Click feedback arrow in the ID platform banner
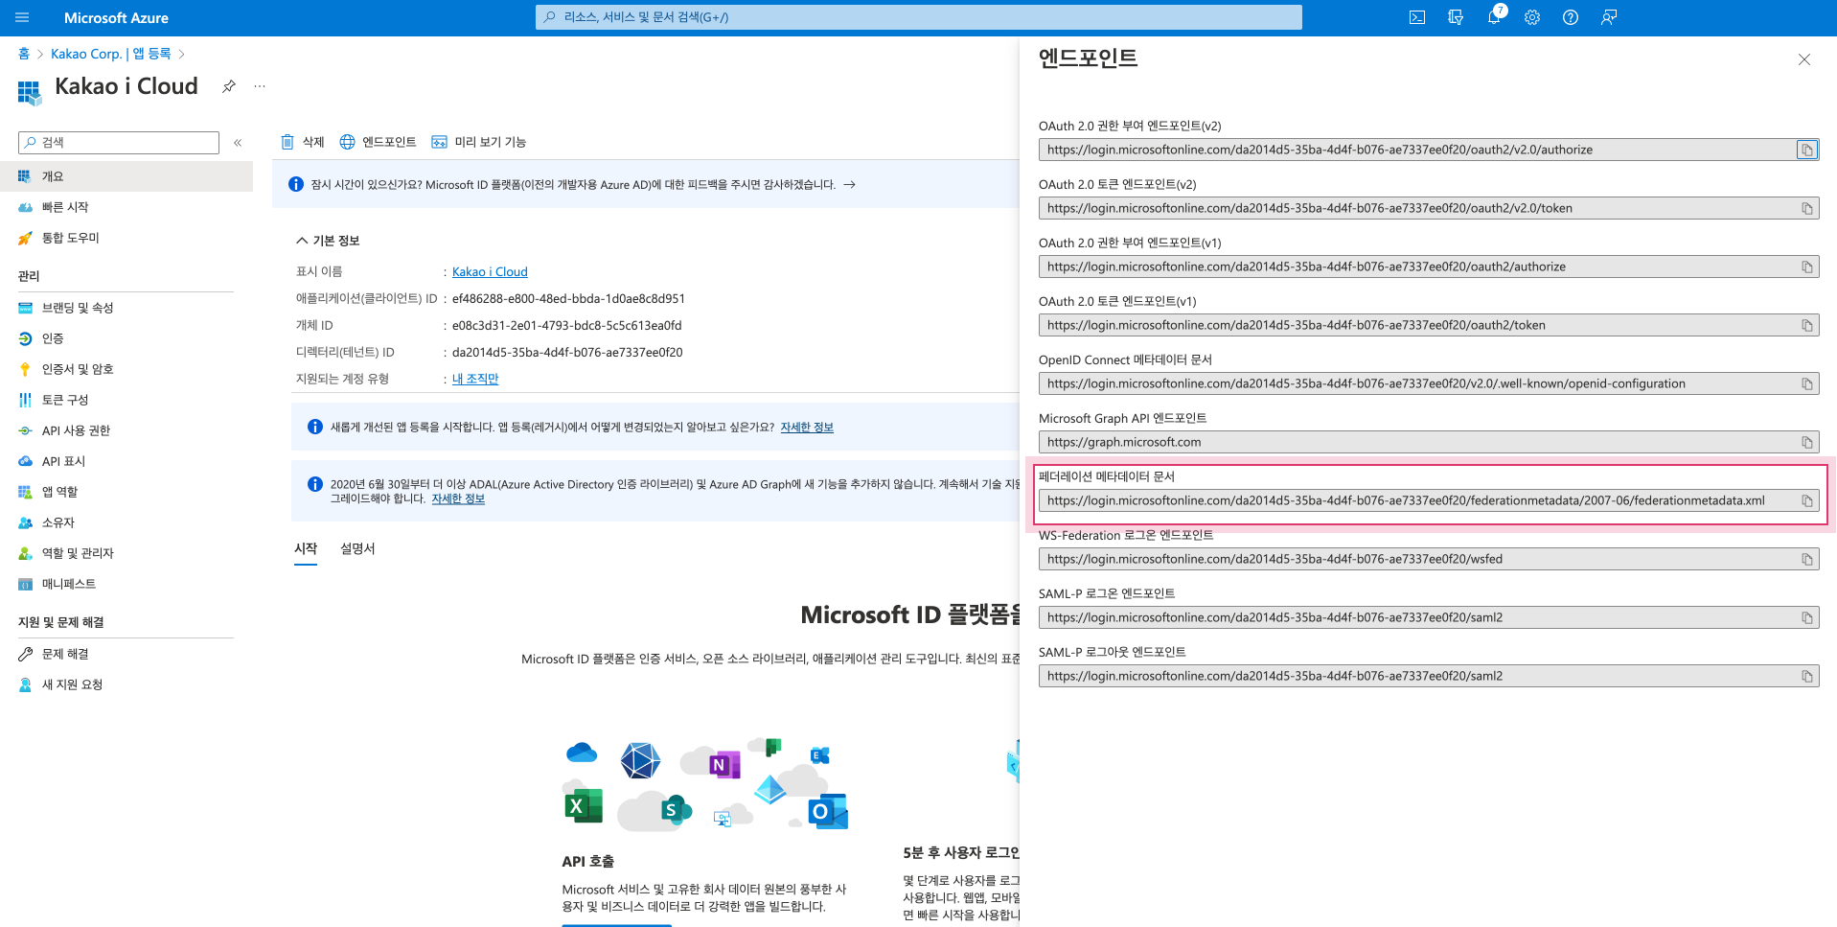This screenshot has height=927, width=1837. pos(850,185)
